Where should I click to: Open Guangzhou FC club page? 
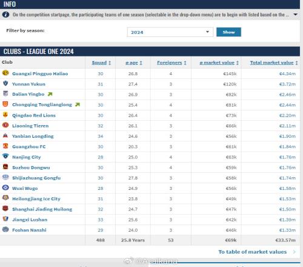[x=29, y=147]
